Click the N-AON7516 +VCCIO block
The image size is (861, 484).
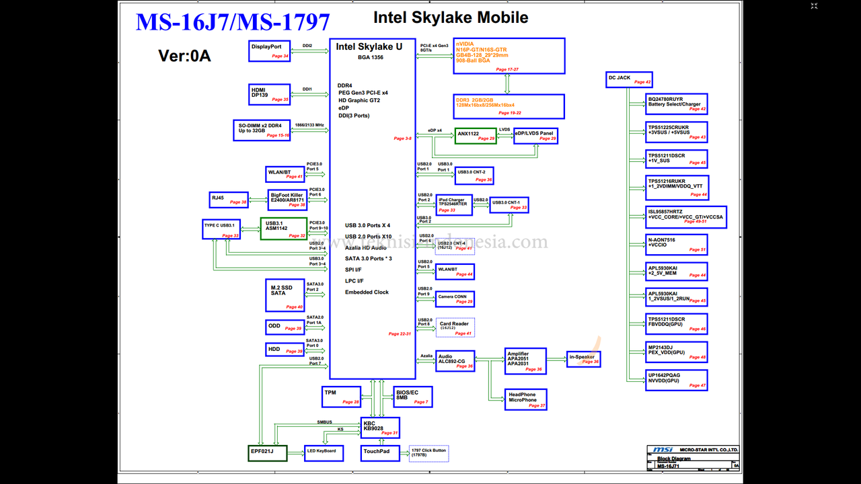677,245
